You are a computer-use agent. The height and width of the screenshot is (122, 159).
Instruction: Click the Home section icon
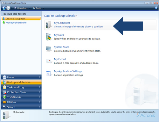tap(4, 77)
